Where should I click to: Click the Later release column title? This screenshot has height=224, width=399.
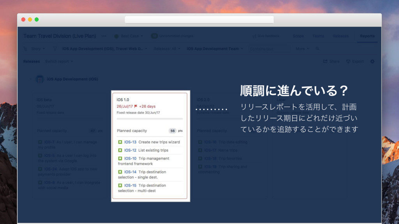point(281,100)
